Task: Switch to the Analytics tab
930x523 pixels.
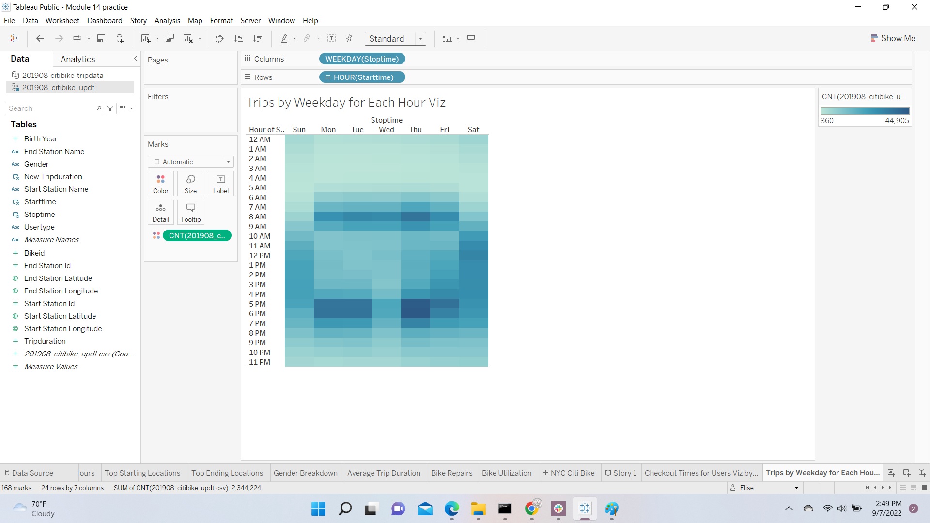Action: tap(77, 59)
